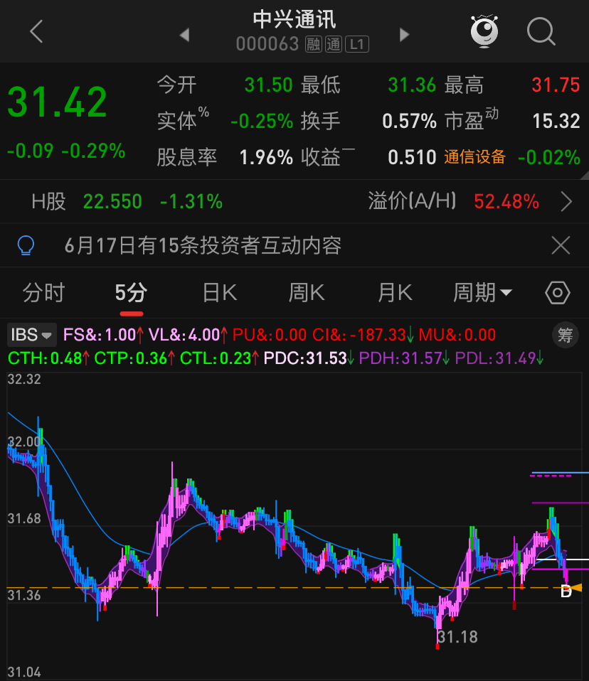Open the IBS indicator dropdown
This screenshot has height=681, width=589.
[32, 335]
